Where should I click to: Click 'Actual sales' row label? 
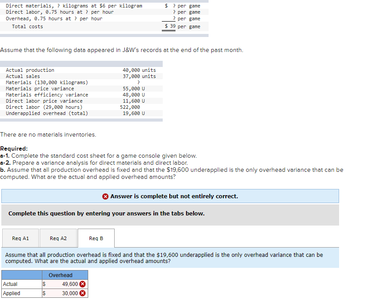[x=23, y=76]
